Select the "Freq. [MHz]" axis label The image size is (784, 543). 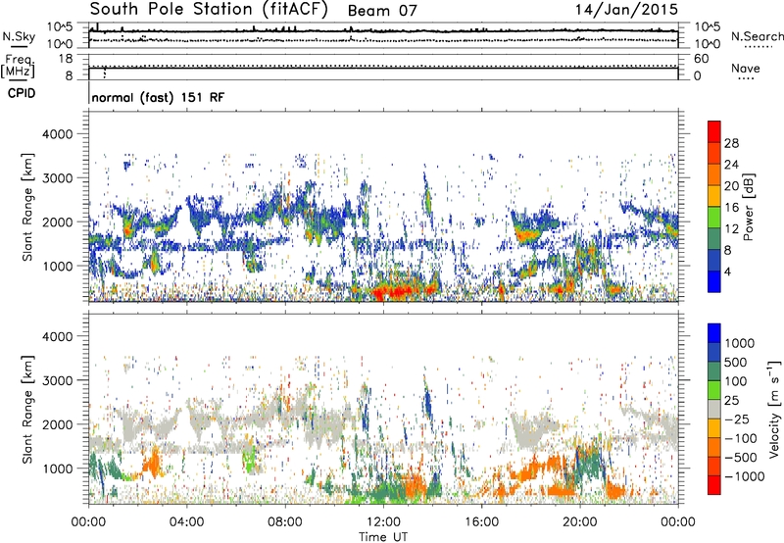(18, 66)
